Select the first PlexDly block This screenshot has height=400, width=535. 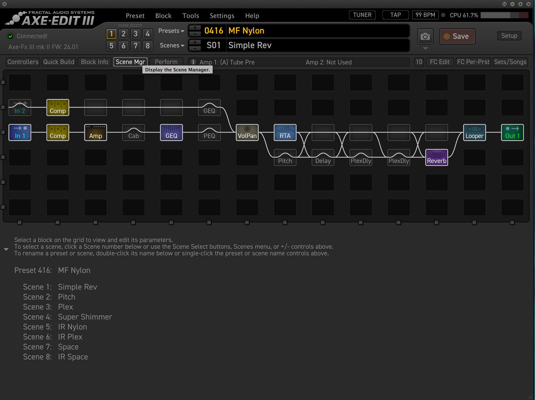tap(361, 157)
